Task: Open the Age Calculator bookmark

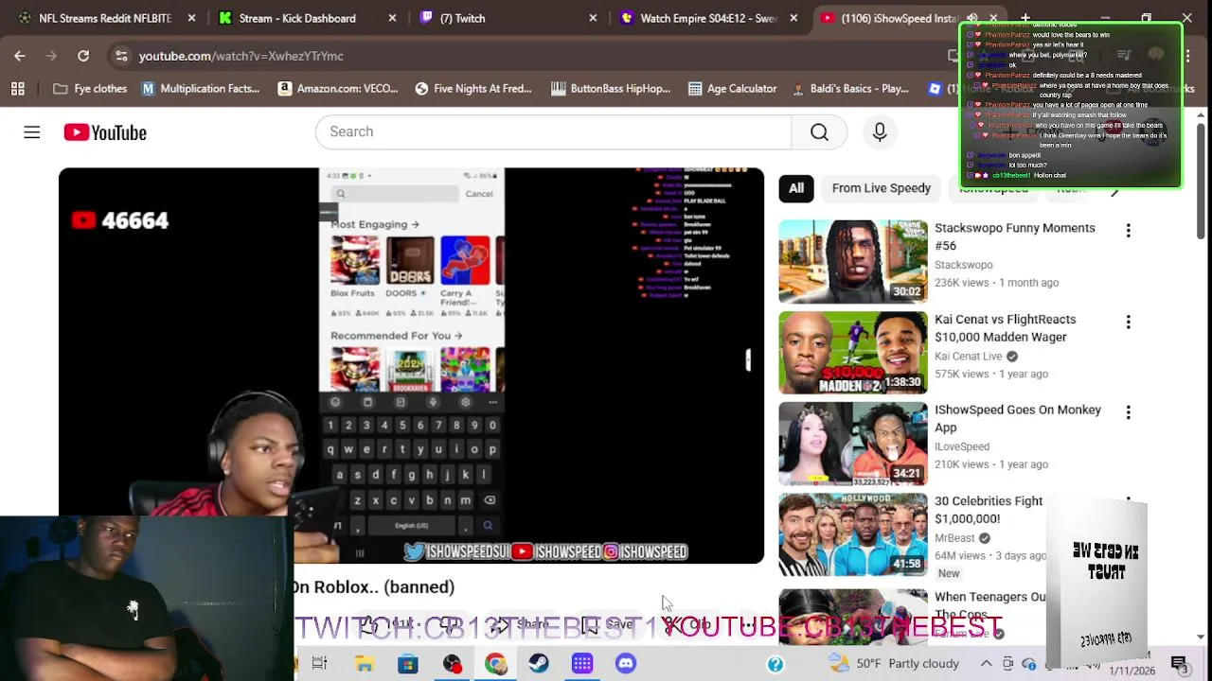Action: 732,89
